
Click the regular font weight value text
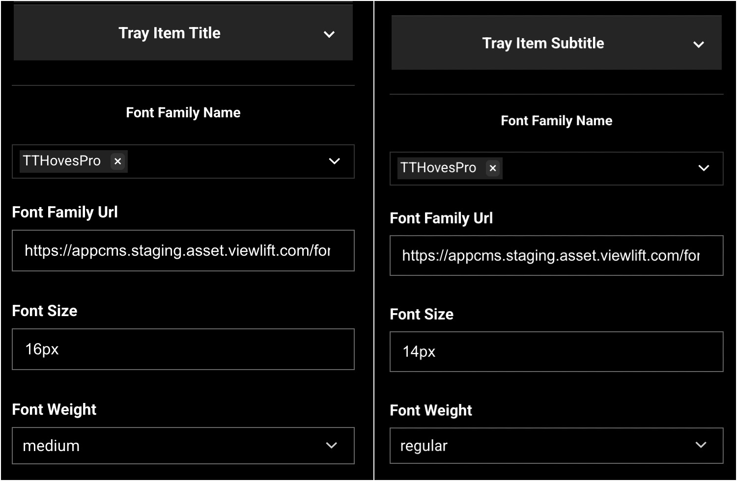pos(424,446)
